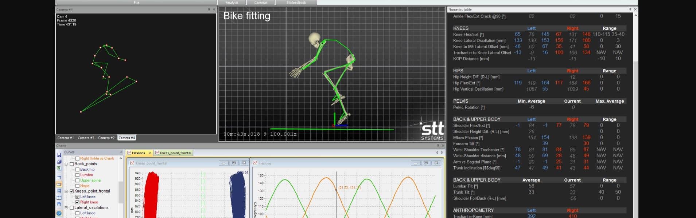Image resolution: width=696 pixels, height=218 pixels.
Task: Close the Flexions tab with its X
Action: pos(150,153)
